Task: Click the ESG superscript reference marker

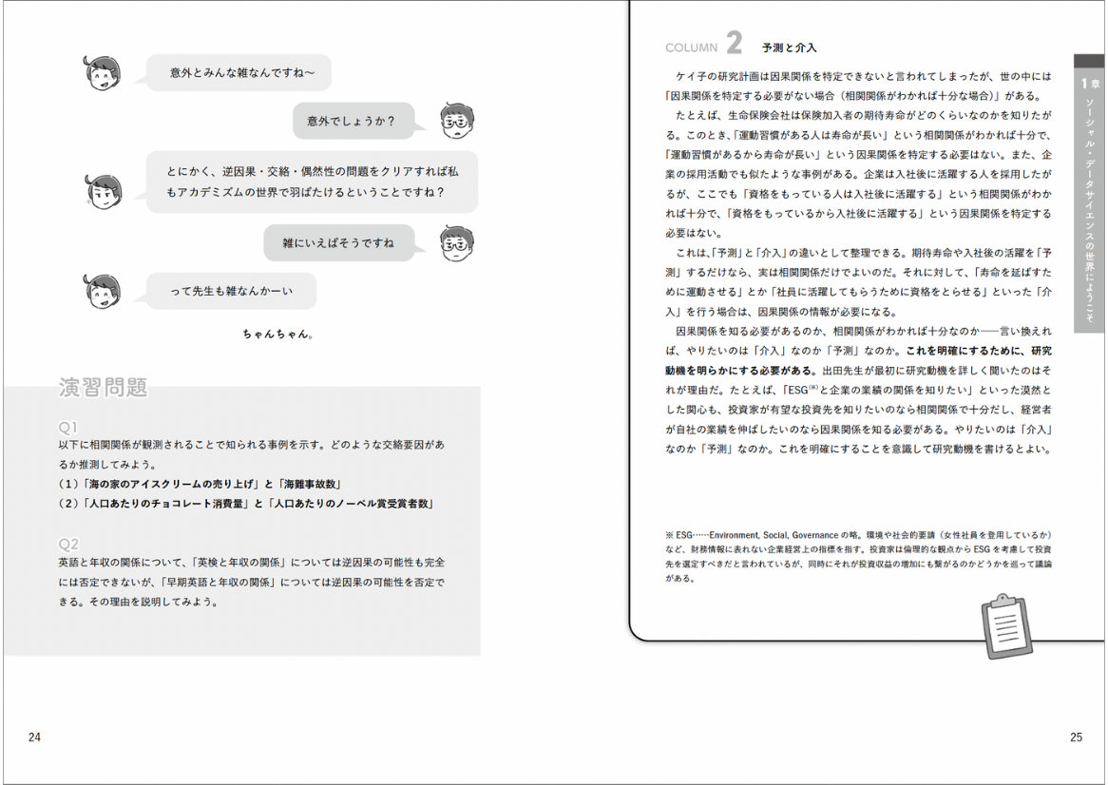Action: pyautogui.click(x=810, y=386)
